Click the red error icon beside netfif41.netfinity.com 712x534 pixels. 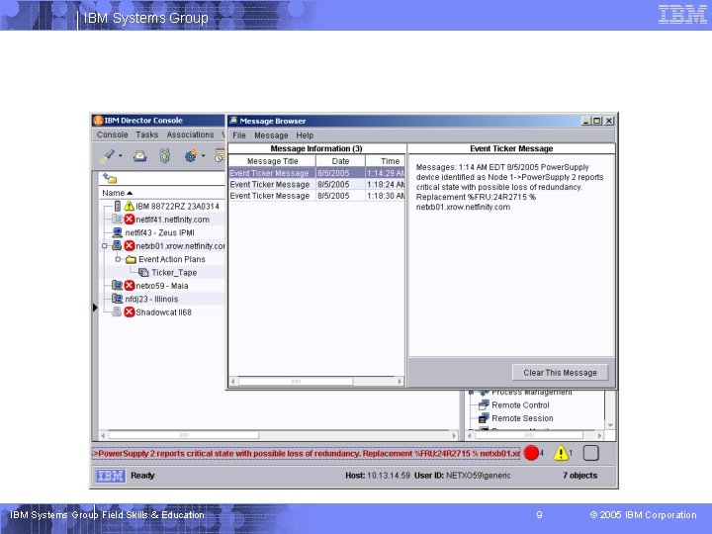tap(130, 220)
